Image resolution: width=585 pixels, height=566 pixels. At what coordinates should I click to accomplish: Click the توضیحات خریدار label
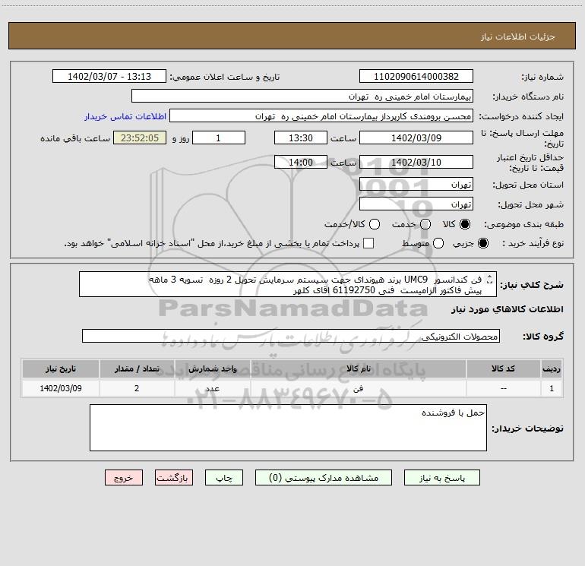[x=527, y=428]
